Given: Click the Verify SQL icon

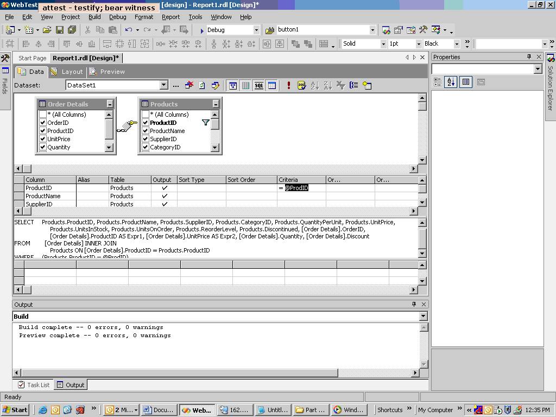Looking at the screenshot, I should coord(301,85).
